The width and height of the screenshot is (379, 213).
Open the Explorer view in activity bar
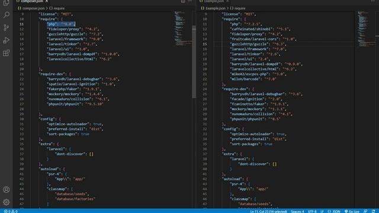coord(7,2)
